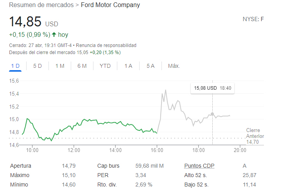
Task: Click the Puntos CDP label
Action: click(x=199, y=166)
